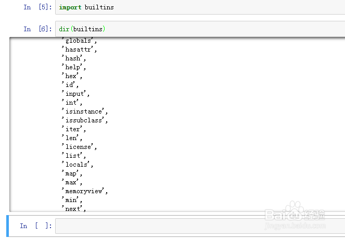Image resolution: width=345 pixels, height=238 pixels.
Task: Click 'next' in the output list
Action: (74, 208)
